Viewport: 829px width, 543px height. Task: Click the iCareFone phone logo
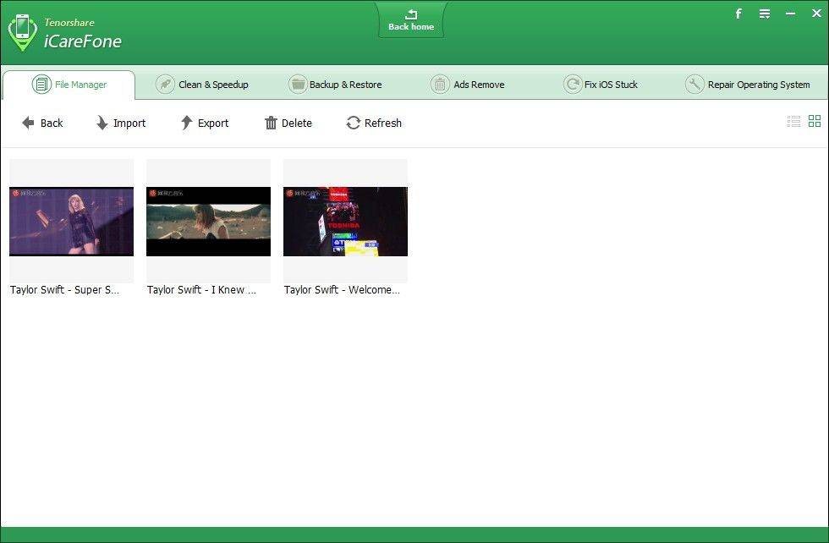[22, 32]
